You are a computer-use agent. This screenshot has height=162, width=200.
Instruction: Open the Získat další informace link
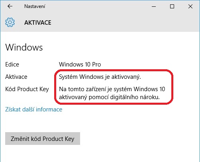click(x=34, y=109)
